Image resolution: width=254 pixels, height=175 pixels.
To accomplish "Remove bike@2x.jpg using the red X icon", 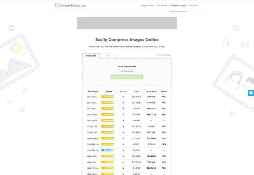I will pos(123,144).
